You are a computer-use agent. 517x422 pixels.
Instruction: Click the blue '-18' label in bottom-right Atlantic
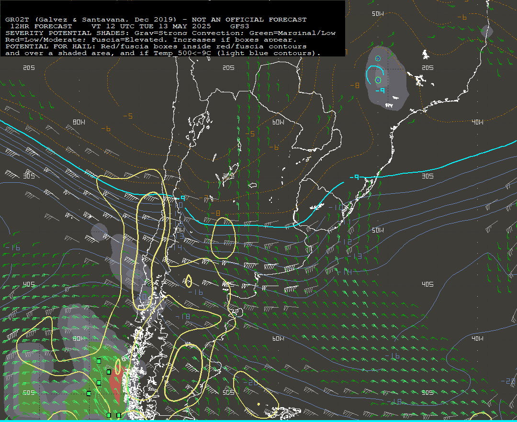(x=394, y=401)
